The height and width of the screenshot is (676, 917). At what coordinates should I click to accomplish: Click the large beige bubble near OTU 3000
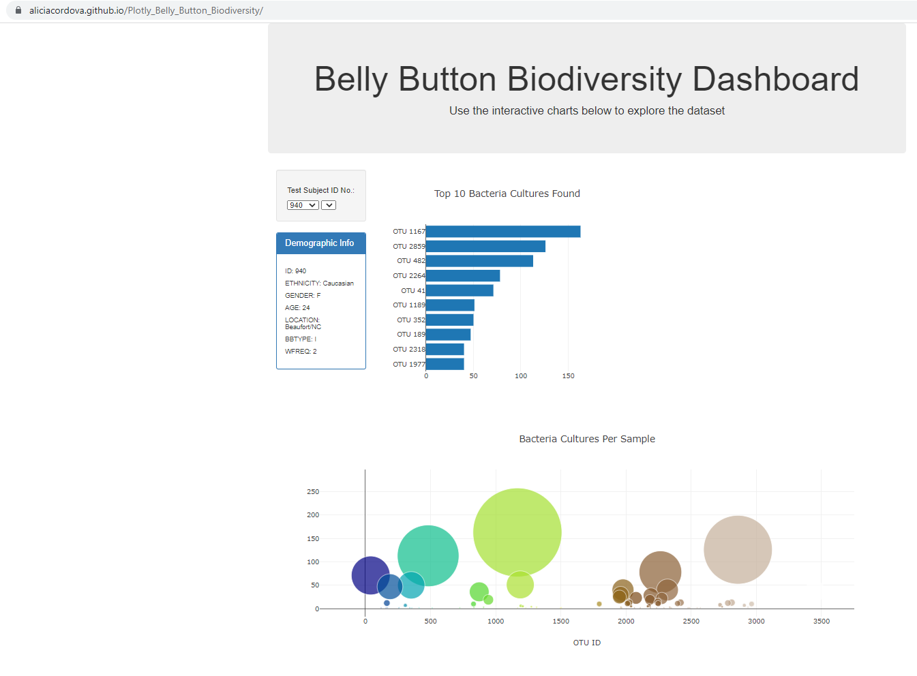point(738,549)
